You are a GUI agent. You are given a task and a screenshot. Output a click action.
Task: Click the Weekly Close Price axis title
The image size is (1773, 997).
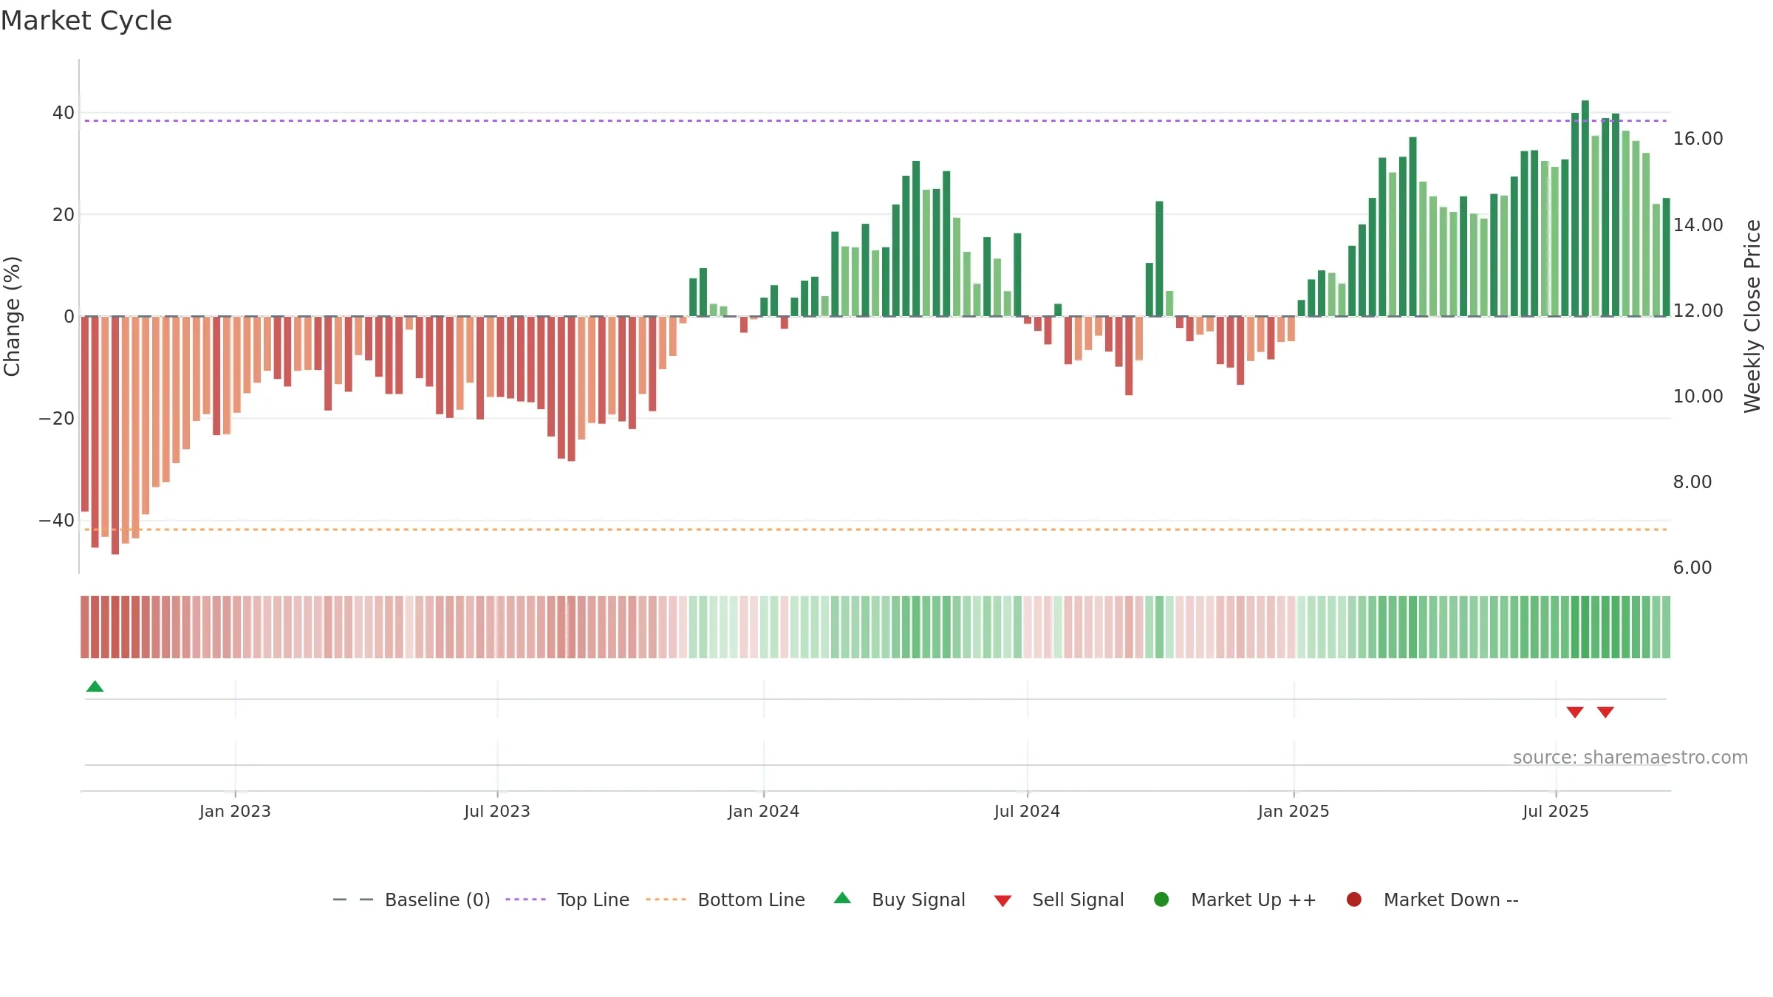(1752, 316)
